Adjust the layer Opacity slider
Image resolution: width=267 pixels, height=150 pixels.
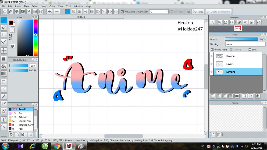pyautogui.click(x=241, y=39)
